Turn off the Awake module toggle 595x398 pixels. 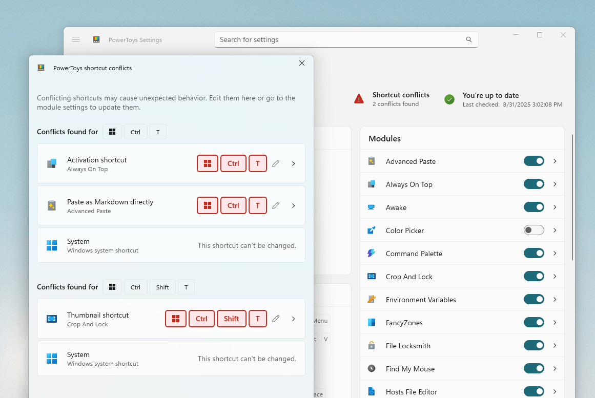[534, 207]
